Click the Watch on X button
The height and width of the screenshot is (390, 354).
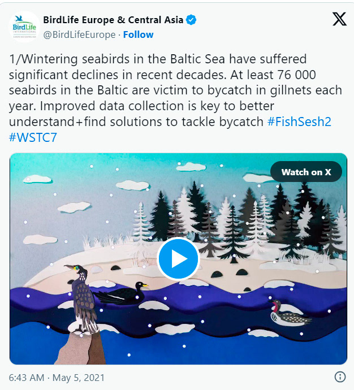[306, 172]
